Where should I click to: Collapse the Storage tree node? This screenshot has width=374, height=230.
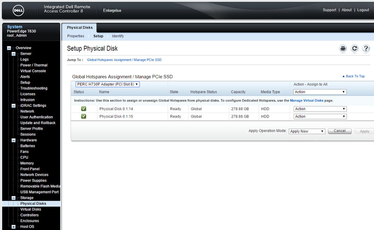(14, 198)
